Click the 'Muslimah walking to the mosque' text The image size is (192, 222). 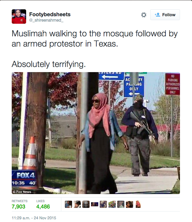pos(72,34)
